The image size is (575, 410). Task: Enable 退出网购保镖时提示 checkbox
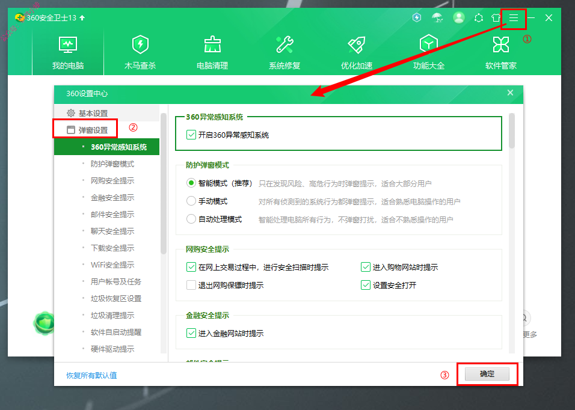point(191,285)
